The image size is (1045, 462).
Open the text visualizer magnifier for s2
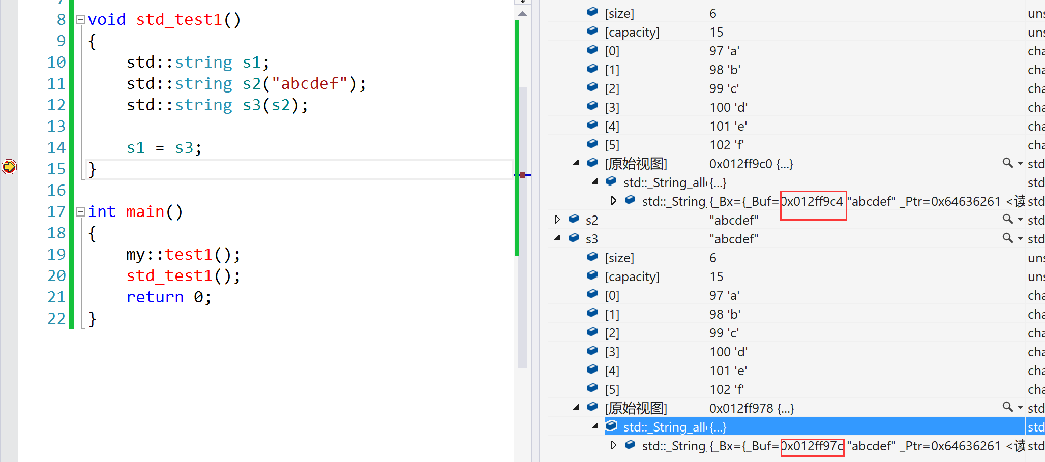point(1006,219)
